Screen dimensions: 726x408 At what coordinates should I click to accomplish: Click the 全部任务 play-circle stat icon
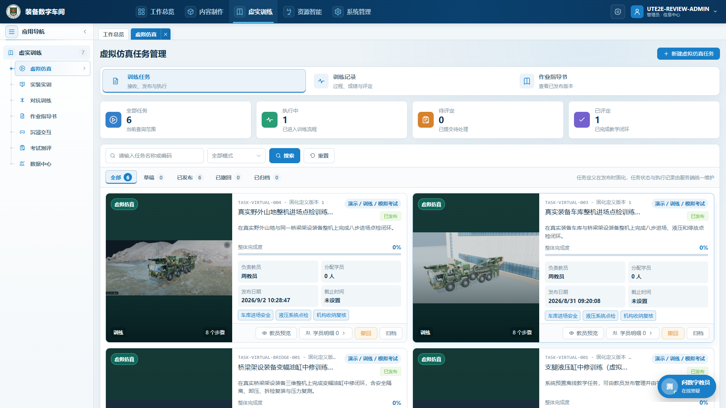click(113, 120)
